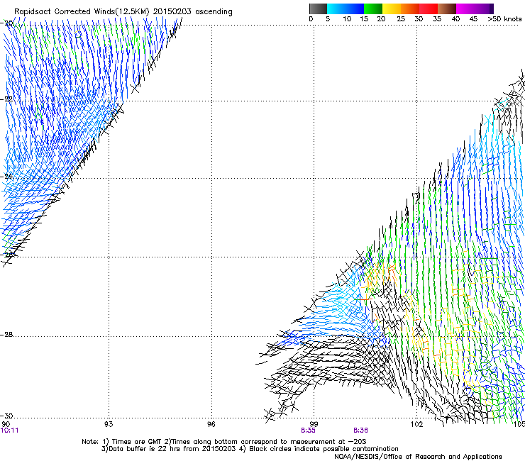The image size is (525, 461).
Task: Click the 'Times are GMT' note line
Action: [224, 442]
